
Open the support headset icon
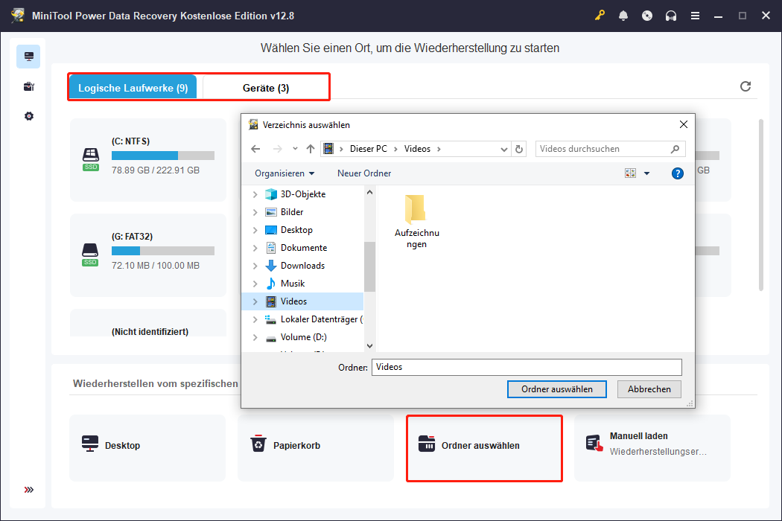coord(671,15)
